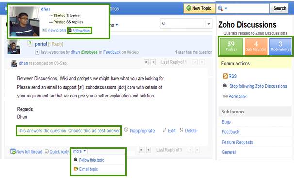Click the RSS feed icon
The height and width of the screenshot is (178, 294).
click(225, 76)
